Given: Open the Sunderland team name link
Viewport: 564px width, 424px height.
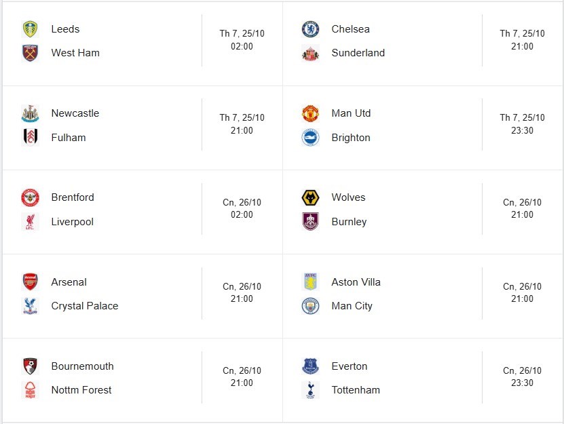Looking at the screenshot, I should click(358, 53).
